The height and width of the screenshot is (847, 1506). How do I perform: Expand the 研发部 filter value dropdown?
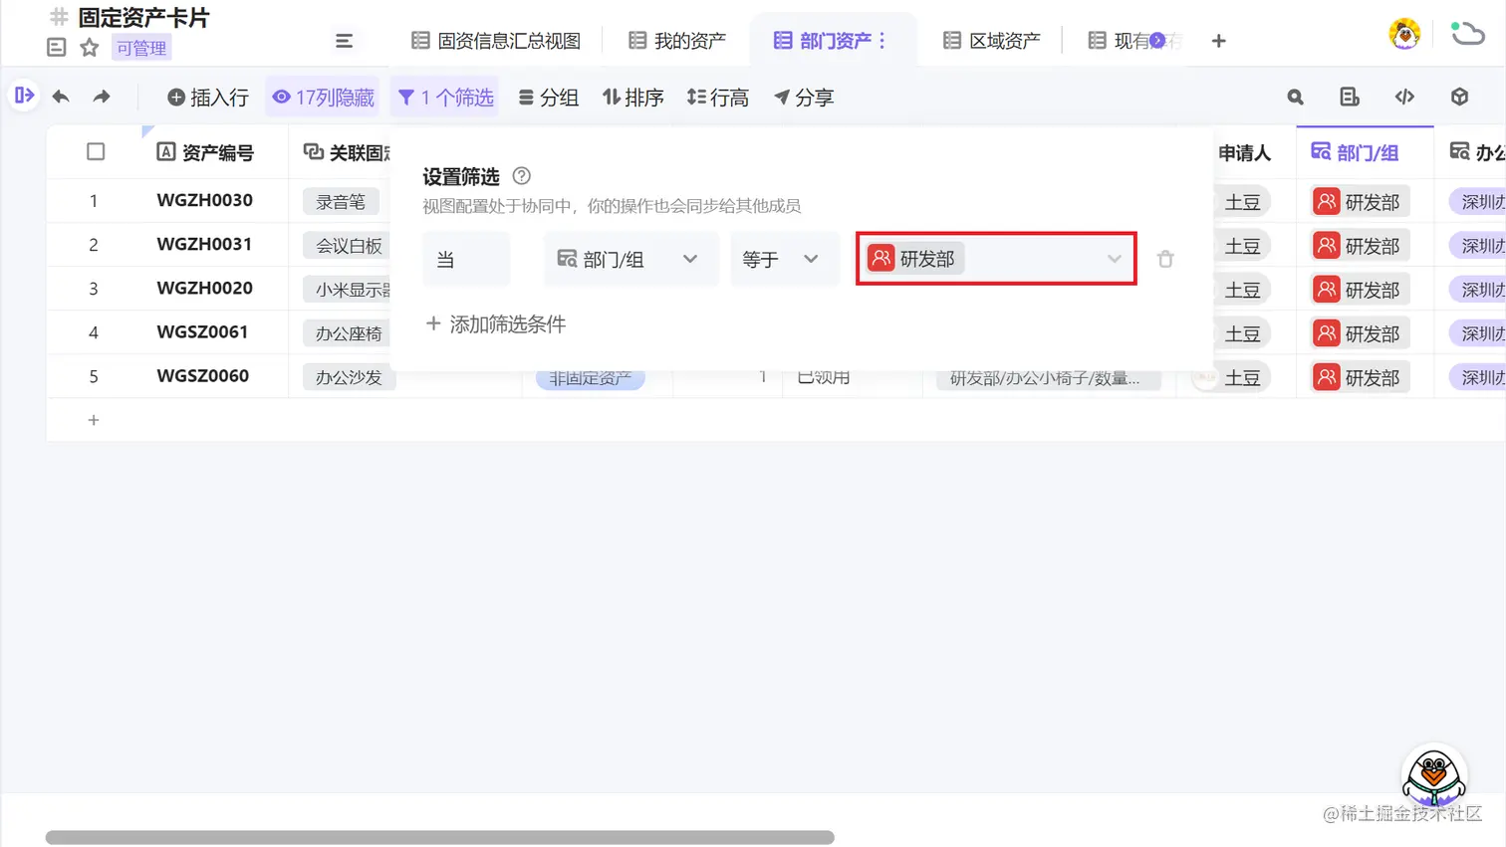1114,258
